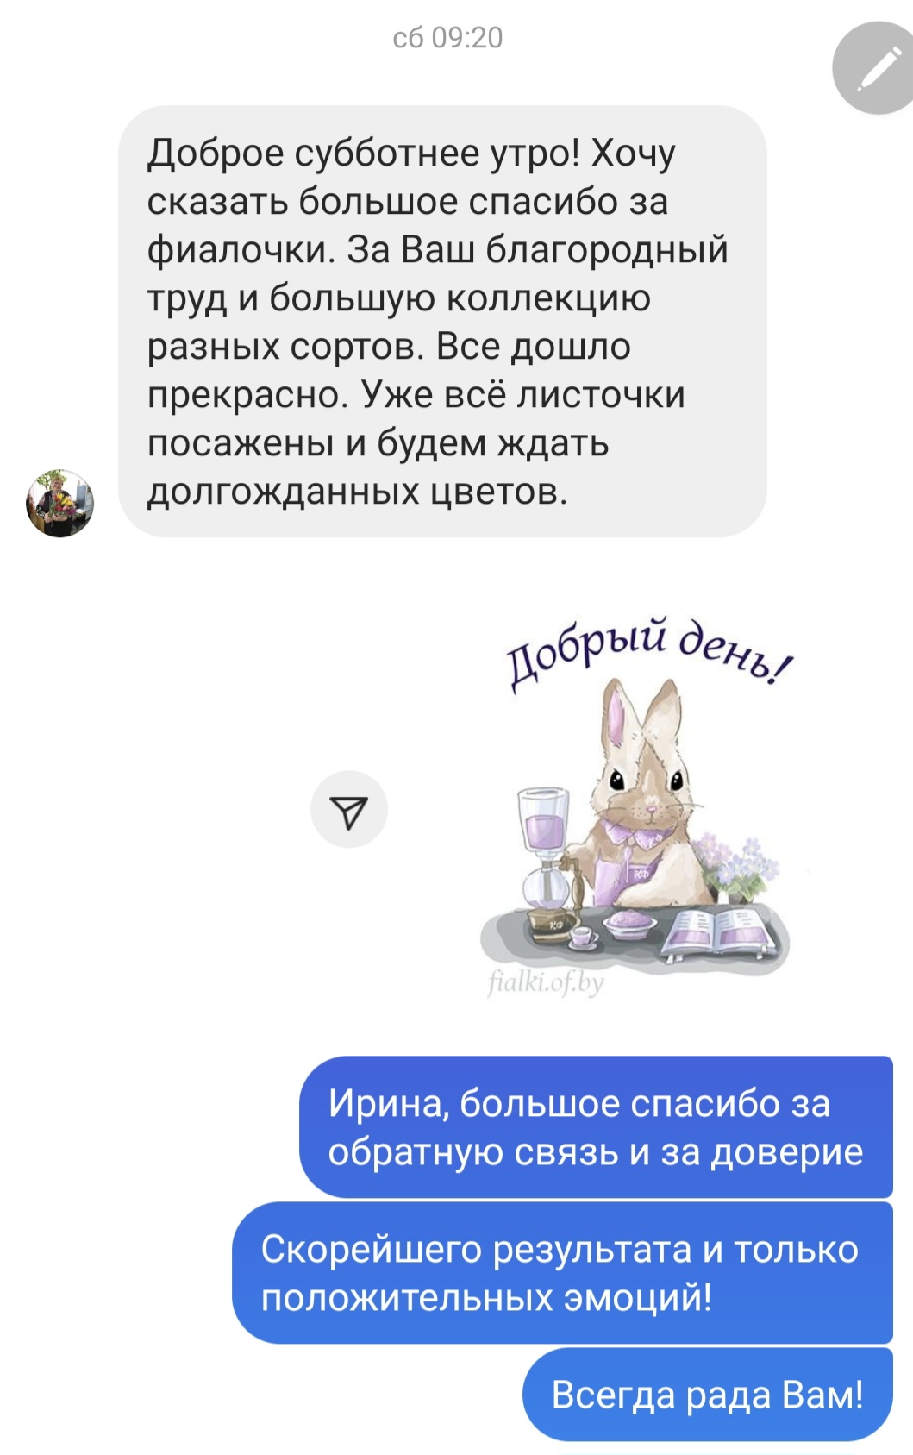Select the "Ирина, большое спасибо" sent message
This screenshot has height=1455, width=913.
pos(596,1127)
